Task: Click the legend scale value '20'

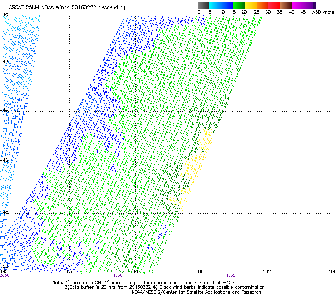Action: (x=244, y=12)
